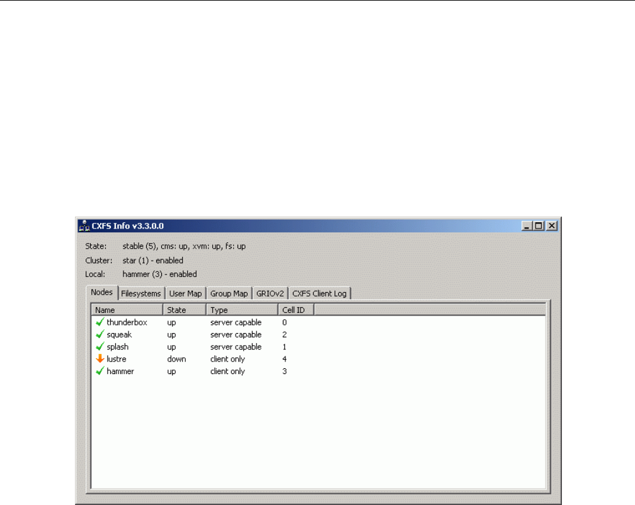635x505 pixels.
Task: Sort by the Name column header
Action: [x=127, y=310]
